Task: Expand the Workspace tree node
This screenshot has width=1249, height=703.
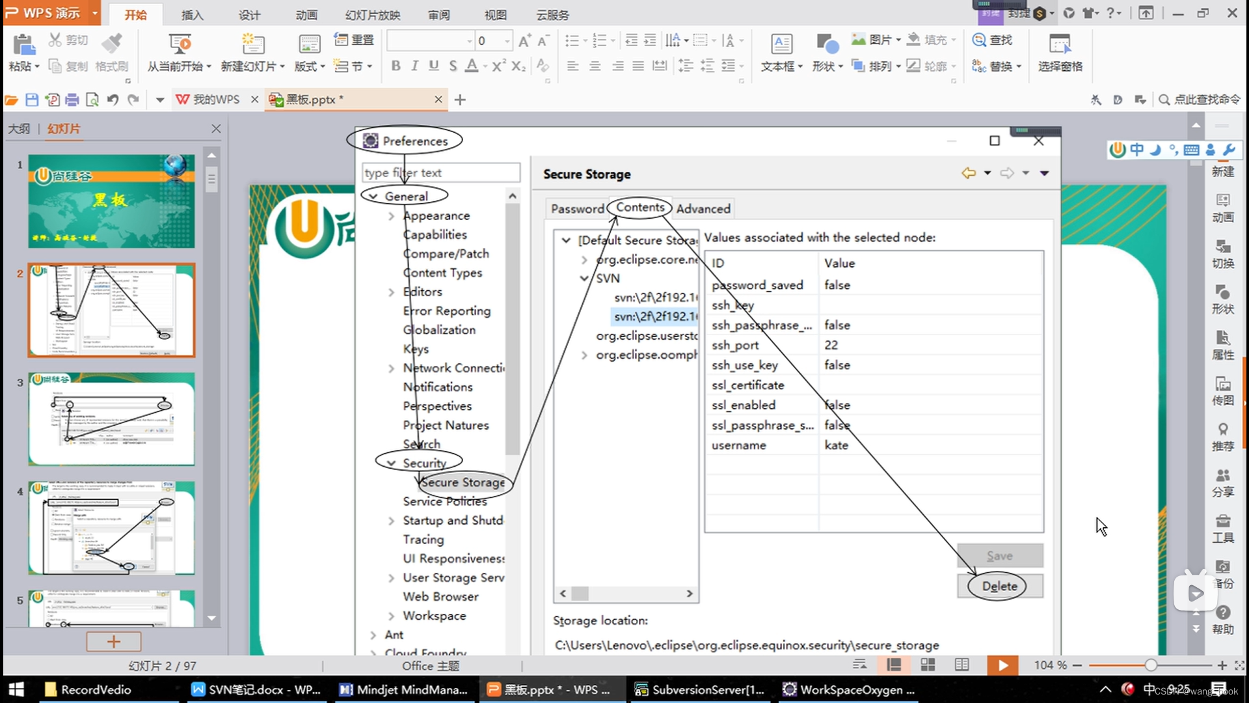Action: pyautogui.click(x=391, y=616)
